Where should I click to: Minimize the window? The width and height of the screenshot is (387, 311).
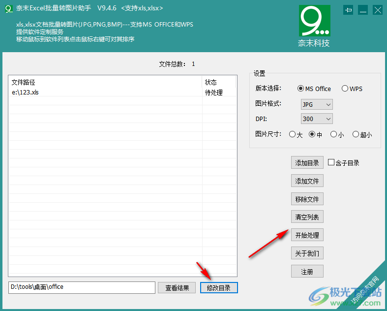(x=363, y=10)
